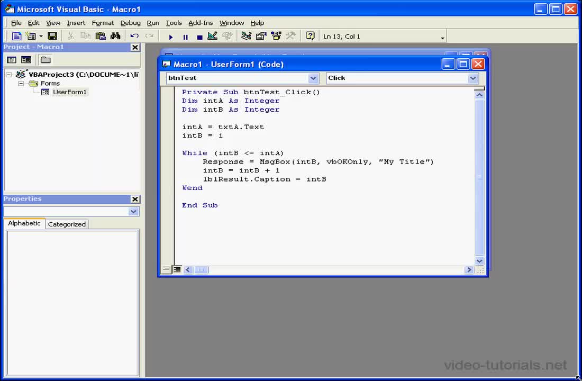Select UserForm1 in the project tree
The width and height of the screenshot is (582, 381).
click(x=68, y=92)
